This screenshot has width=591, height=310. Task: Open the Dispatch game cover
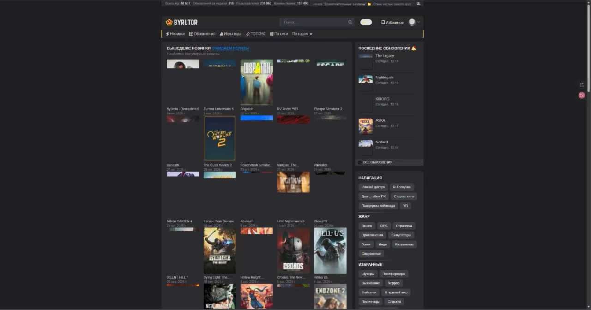[257, 83]
